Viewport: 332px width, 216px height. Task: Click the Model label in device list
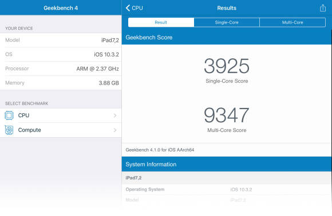13,40
